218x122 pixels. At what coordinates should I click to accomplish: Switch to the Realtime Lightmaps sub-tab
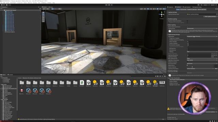point(192,9)
